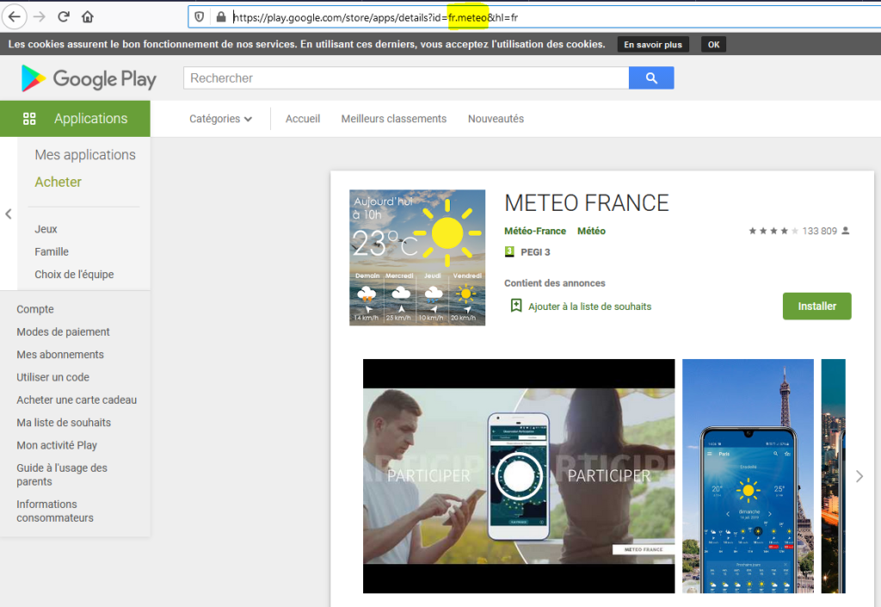Open the Eiffel Tower phone screenshot
The image size is (881, 607).
click(748, 476)
